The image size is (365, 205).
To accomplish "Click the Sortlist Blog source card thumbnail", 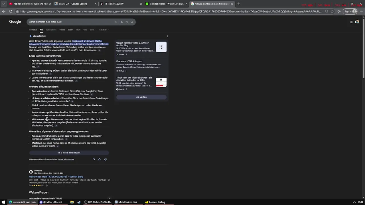I will tap(161, 47).
